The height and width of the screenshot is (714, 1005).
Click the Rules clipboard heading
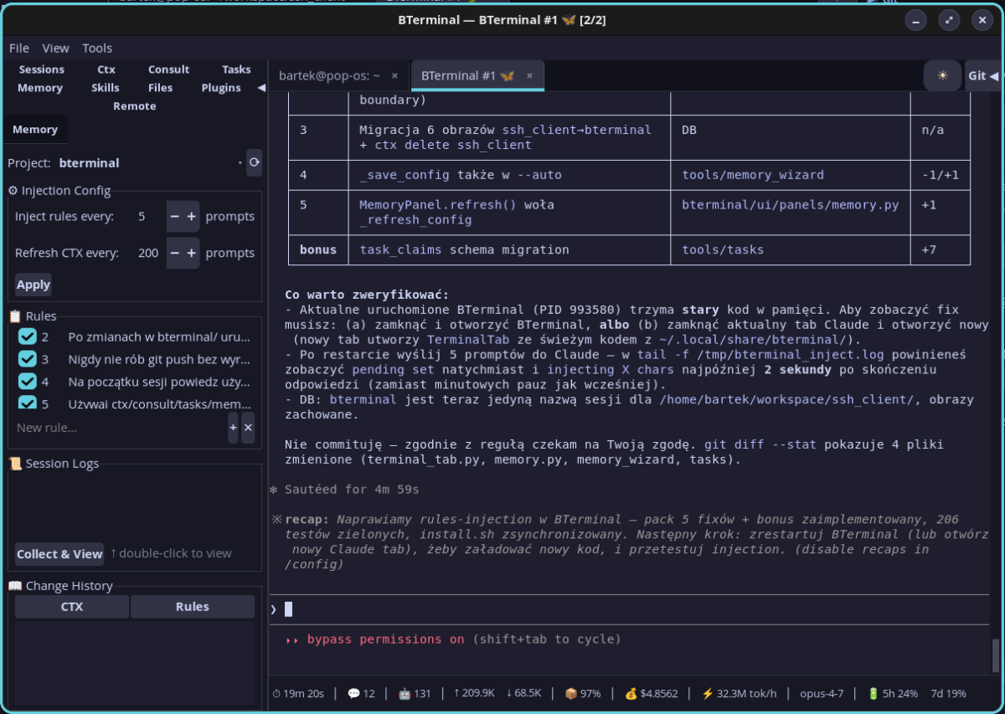[32, 316]
